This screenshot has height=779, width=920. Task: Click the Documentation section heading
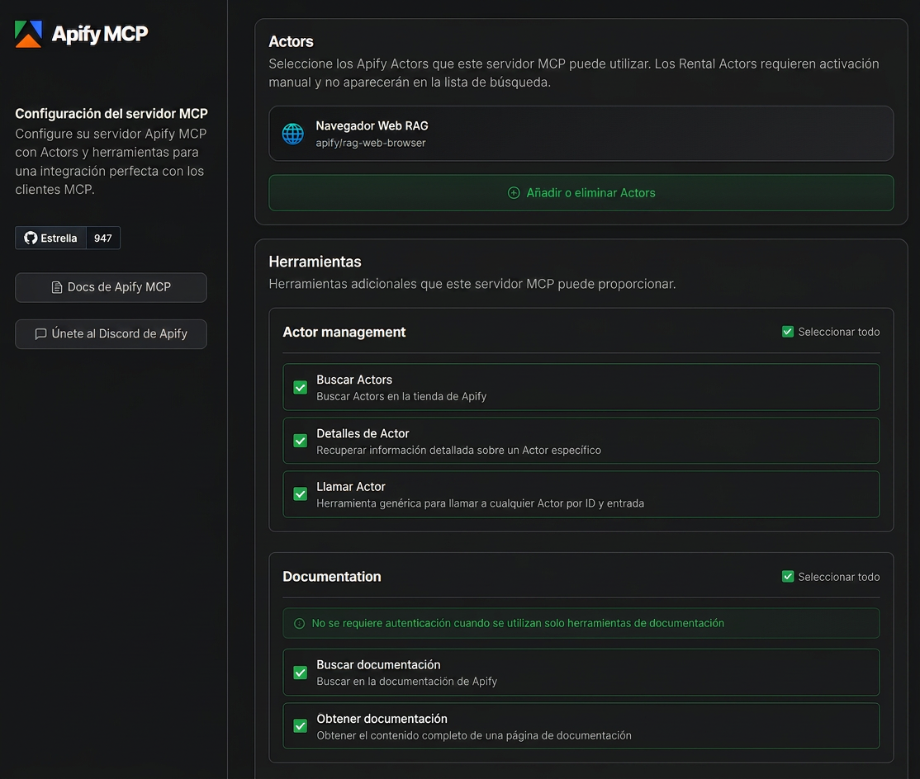(332, 577)
